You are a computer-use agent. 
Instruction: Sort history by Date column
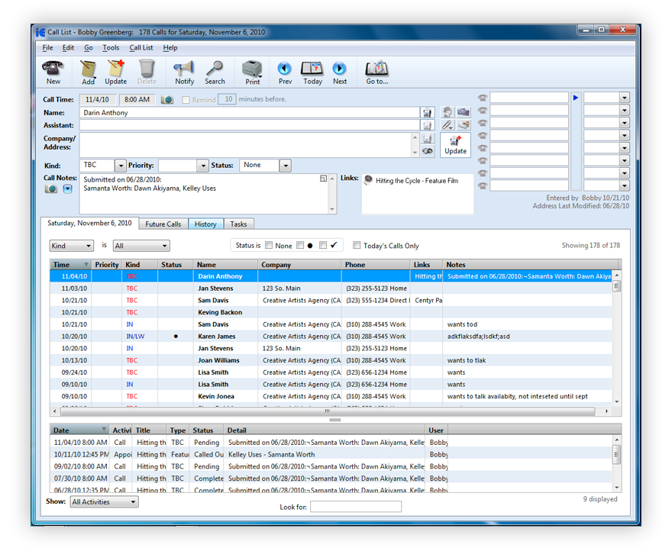click(79, 430)
